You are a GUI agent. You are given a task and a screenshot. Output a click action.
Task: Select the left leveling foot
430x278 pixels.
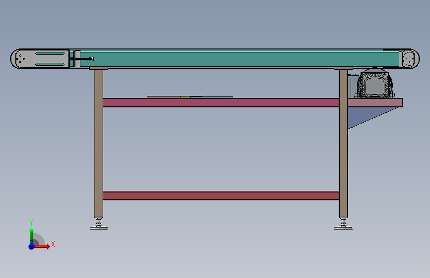click(x=99, y=224)
